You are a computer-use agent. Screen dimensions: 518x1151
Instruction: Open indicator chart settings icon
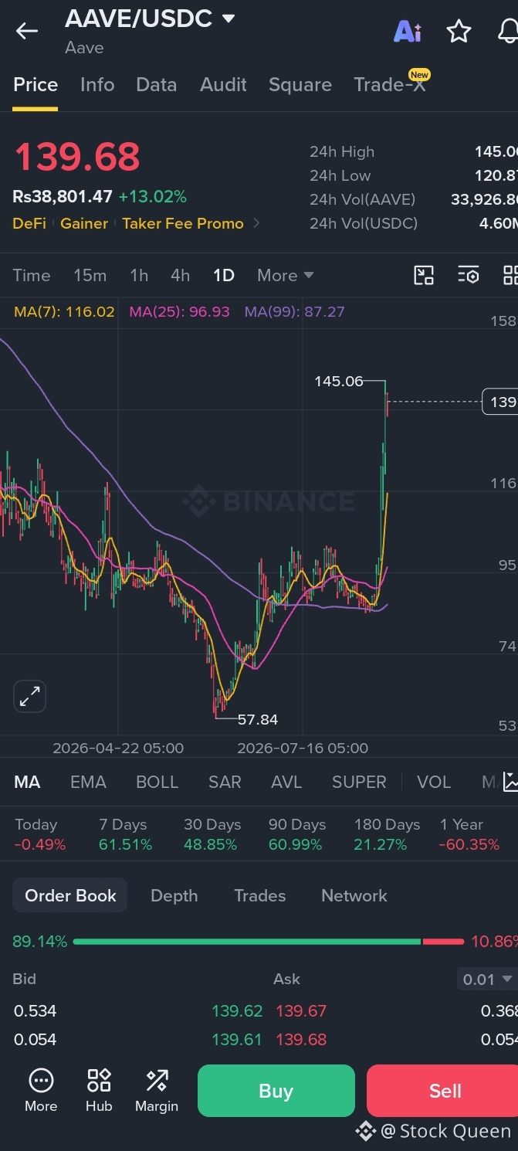[x=510, y=782]
